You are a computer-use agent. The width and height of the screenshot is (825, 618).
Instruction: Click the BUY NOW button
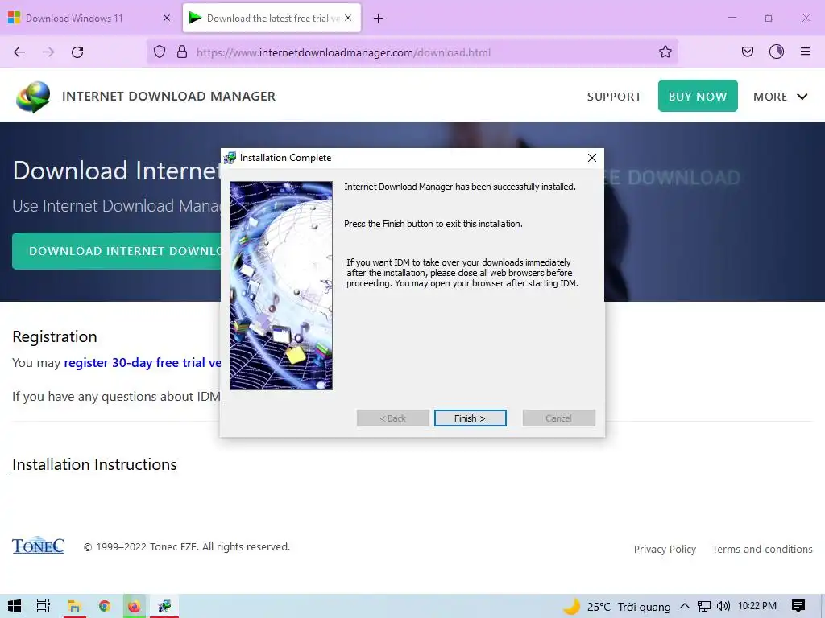coord(698,97)
